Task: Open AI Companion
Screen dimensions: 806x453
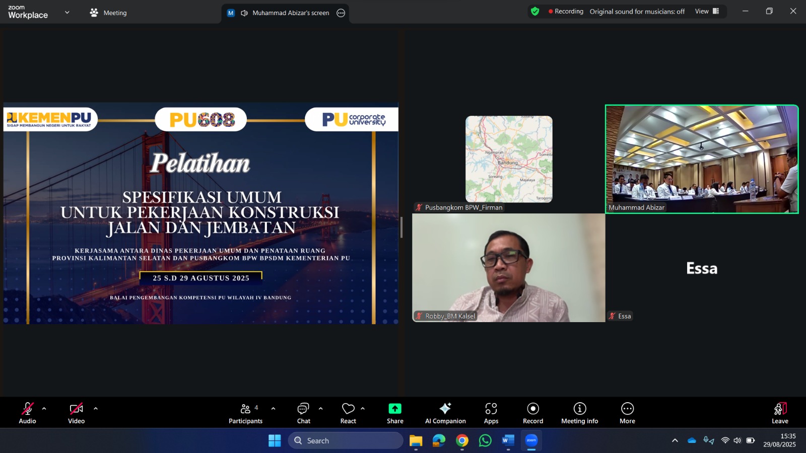Action: click(x=445, y=413)
